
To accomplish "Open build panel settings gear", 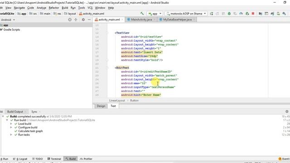I will [x=287, y=111].
